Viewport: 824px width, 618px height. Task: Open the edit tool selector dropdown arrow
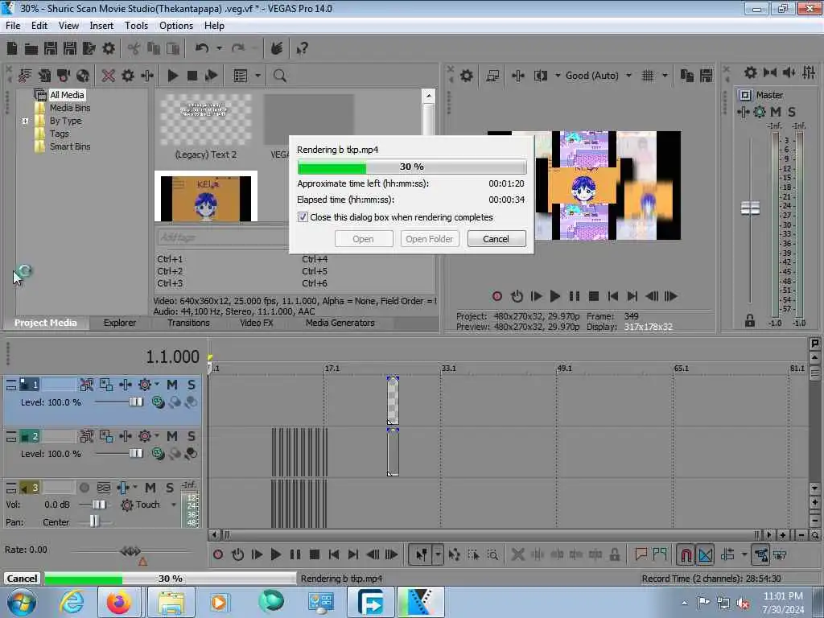tap(438, 554)
